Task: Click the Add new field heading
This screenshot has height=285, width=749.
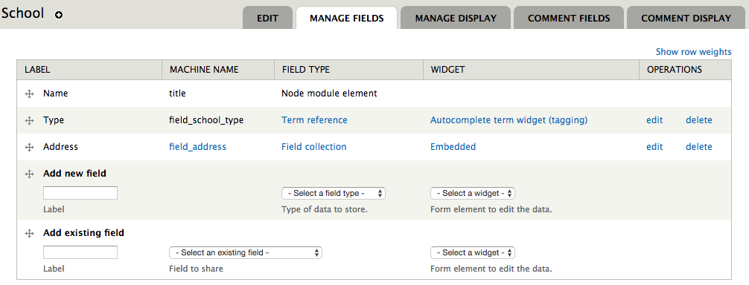Action: point(74,173)
